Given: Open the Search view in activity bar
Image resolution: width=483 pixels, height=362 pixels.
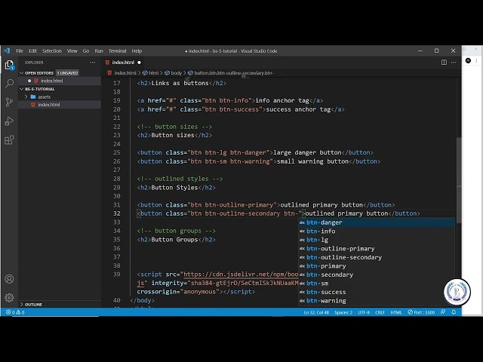Looking at the screenshot, I should pyautogui.click(x=9, y=84).
